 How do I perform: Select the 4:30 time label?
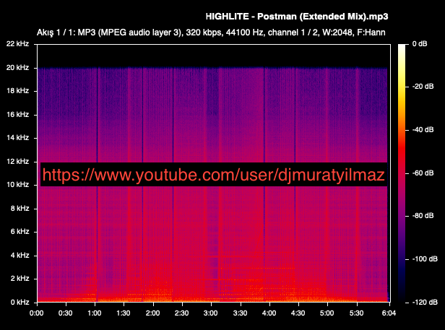pos(298,313)
